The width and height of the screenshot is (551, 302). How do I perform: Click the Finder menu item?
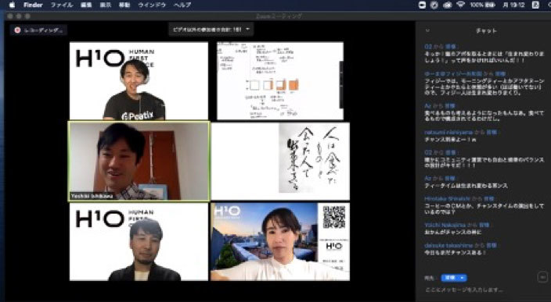(33, 5)
